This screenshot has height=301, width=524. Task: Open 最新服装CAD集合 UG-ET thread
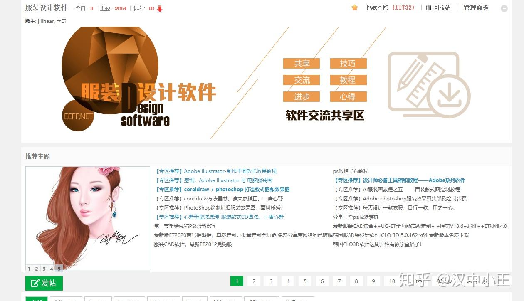(420, 226)
